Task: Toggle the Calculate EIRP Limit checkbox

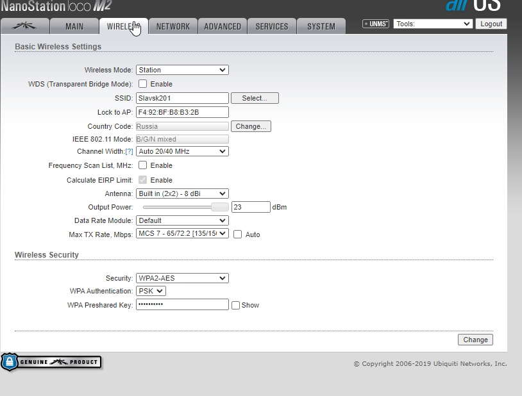Action: [x=142, y=179]
